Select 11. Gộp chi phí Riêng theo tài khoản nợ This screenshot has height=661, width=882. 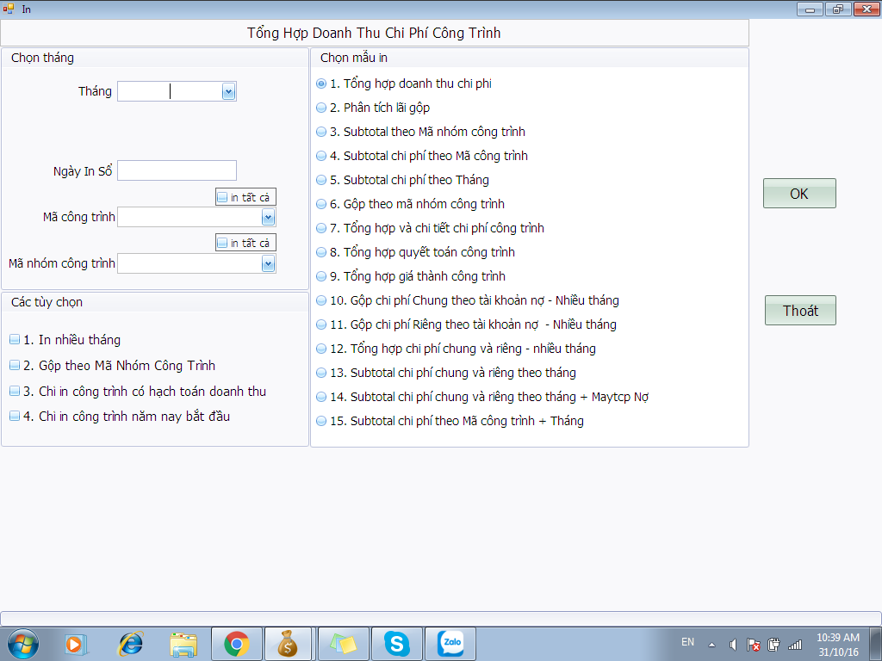coord(321,325)
